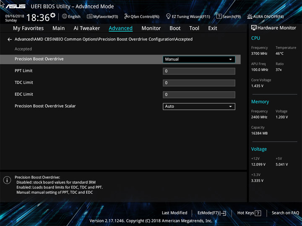
Task: Click the 18:36 clock time
Action: pos(38,18)
